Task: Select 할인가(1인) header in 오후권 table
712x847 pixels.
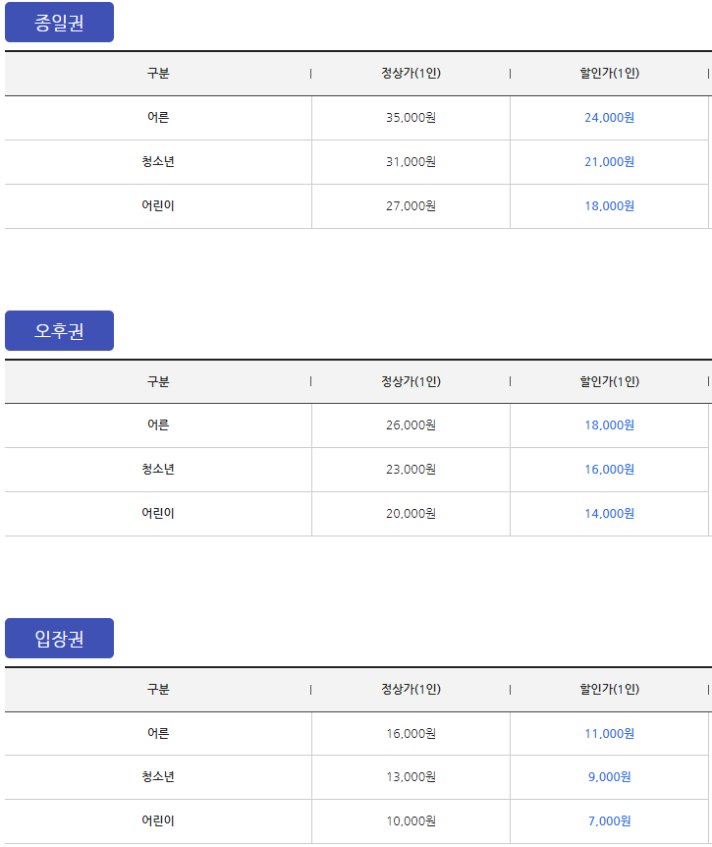Action: coord(610,382)
